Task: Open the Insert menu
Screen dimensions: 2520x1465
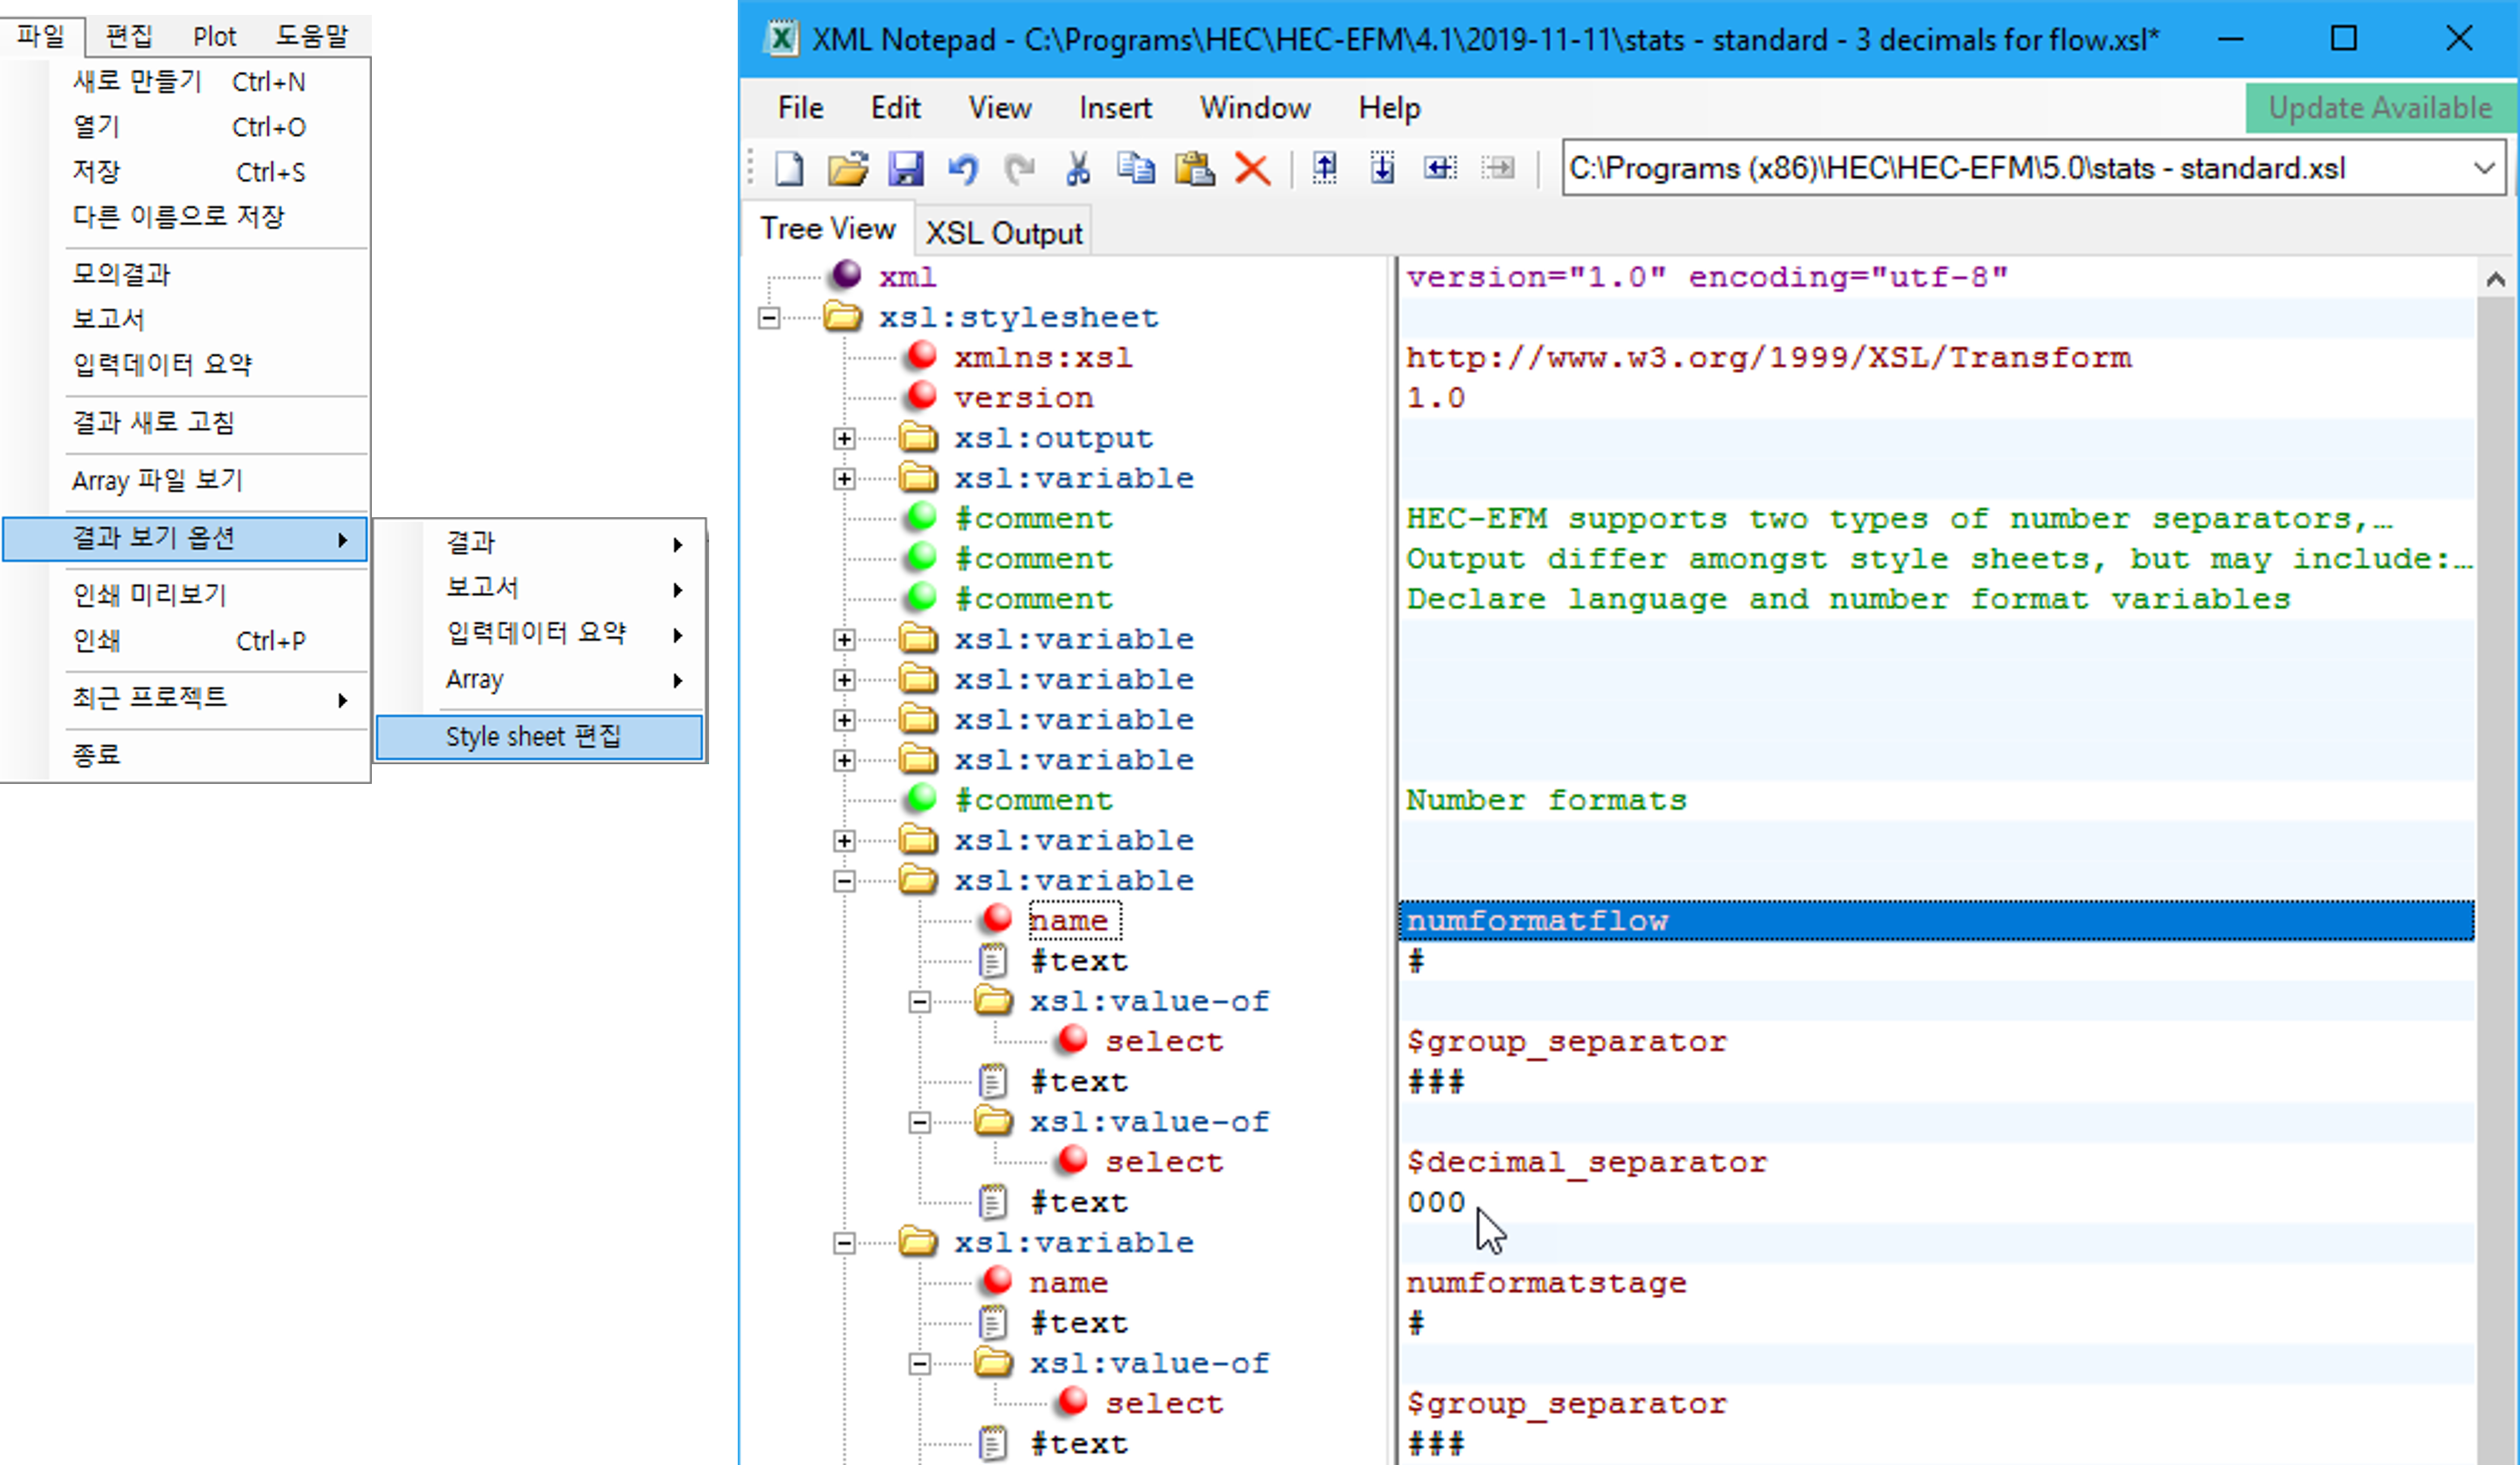Action: coord(1114,108)
